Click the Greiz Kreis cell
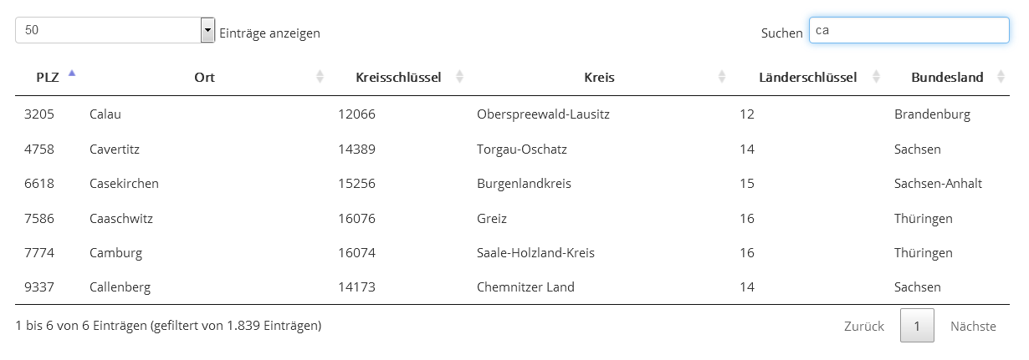 (492, 218)
